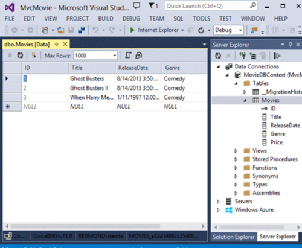Click the Script to File icon
Screen dimensions: 302x248
[138, 56]
